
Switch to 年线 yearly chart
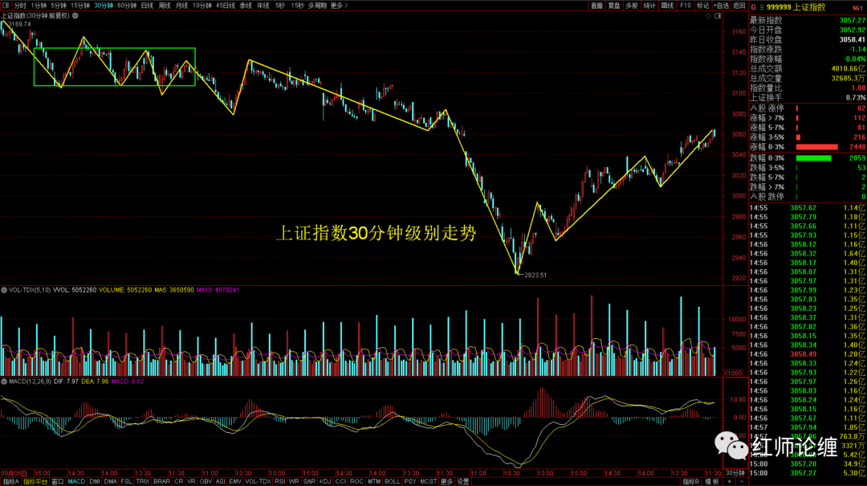point(263,6)
